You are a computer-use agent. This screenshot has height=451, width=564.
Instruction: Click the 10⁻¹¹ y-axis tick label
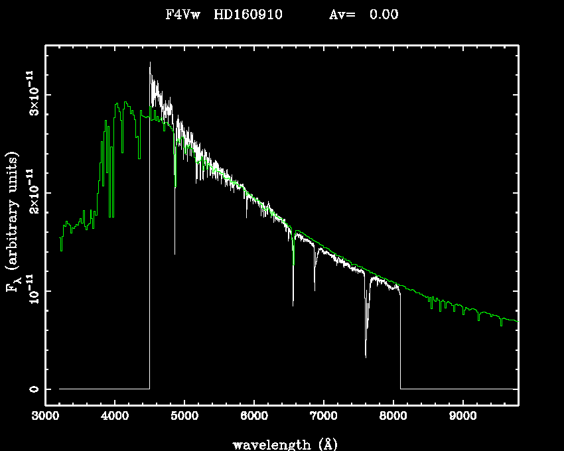(32, 290)
